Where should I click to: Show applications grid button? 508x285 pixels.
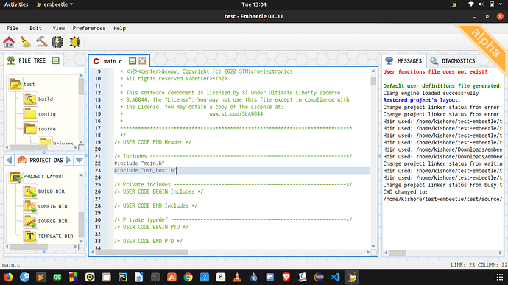click(x=500, y=277)
